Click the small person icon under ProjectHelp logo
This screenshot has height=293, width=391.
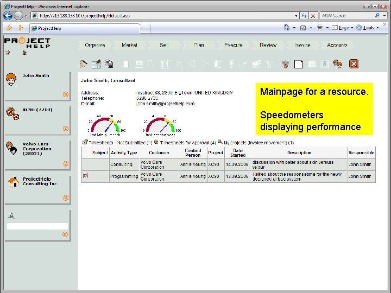(x=24, y=53)
